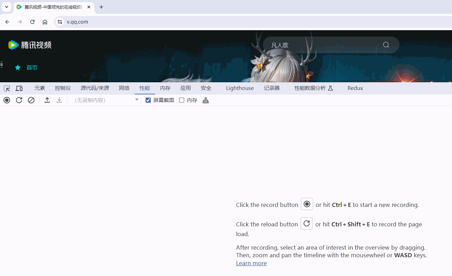Click the sidebar resize handle left of 首页
452x276 pixels.
(1, 65)
